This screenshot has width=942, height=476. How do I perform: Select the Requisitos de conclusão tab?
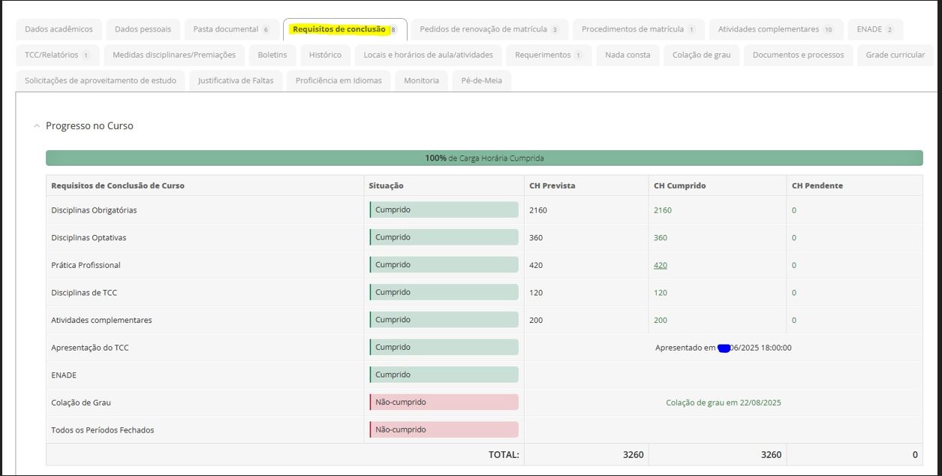point(345,29)
